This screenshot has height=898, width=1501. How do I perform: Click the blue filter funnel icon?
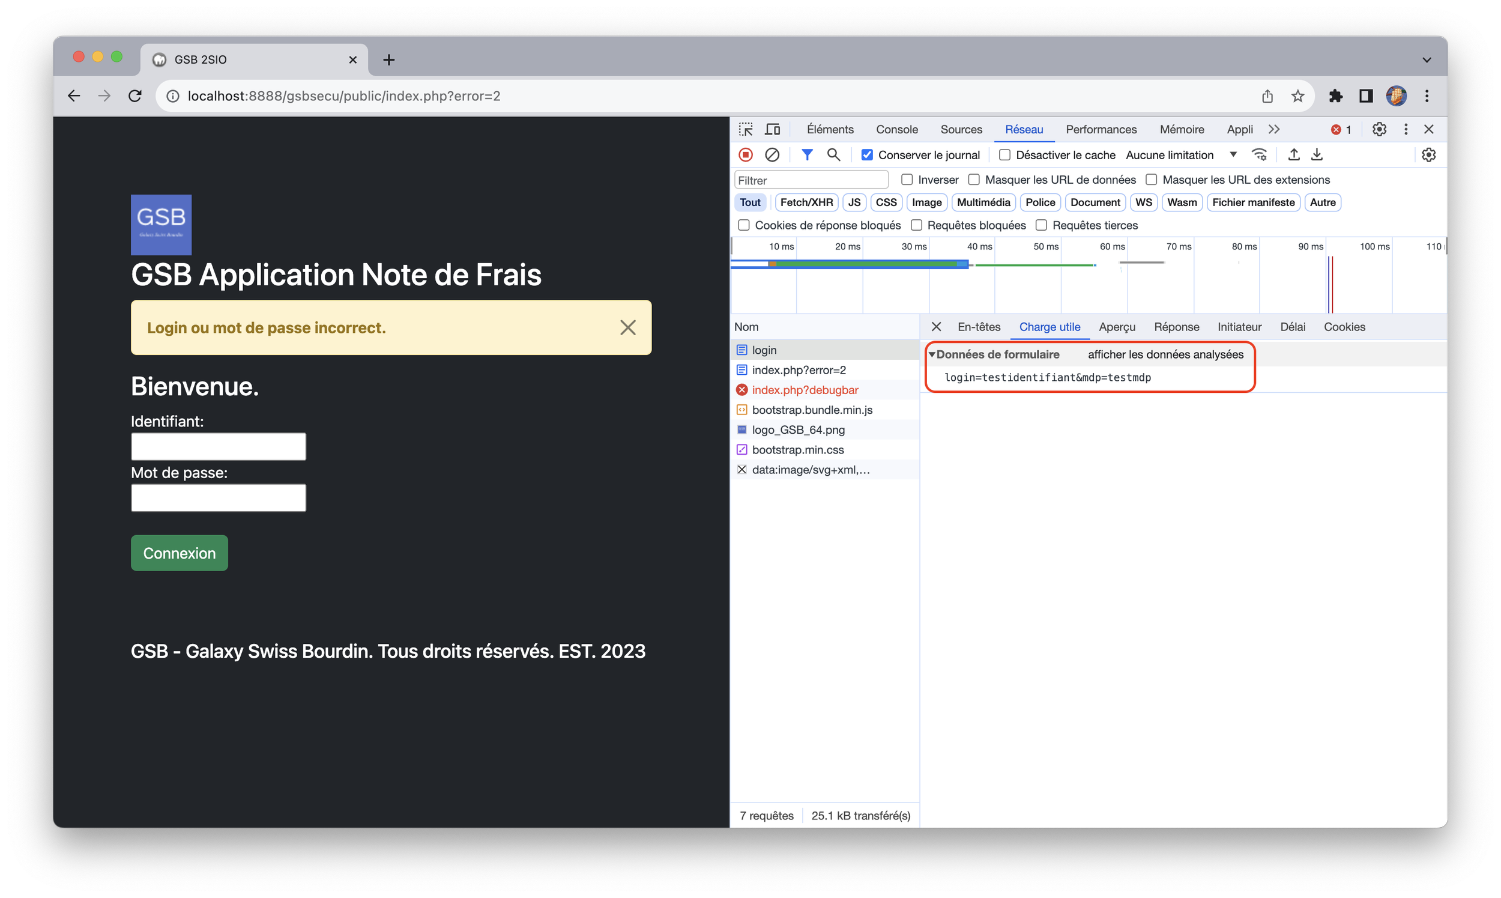(807, 155)
